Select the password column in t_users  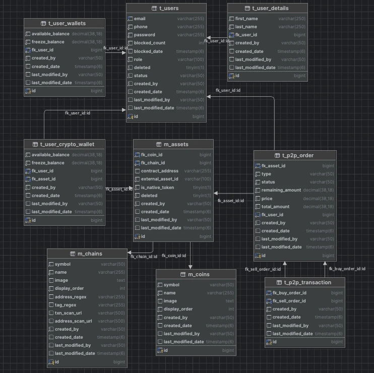click(x=144, y=35)
